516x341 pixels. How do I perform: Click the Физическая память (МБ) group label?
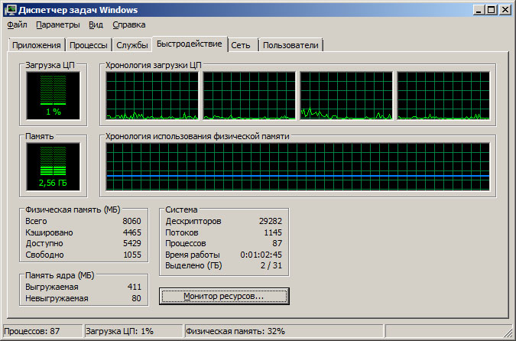pyautogui.click(x=73, y=209)
